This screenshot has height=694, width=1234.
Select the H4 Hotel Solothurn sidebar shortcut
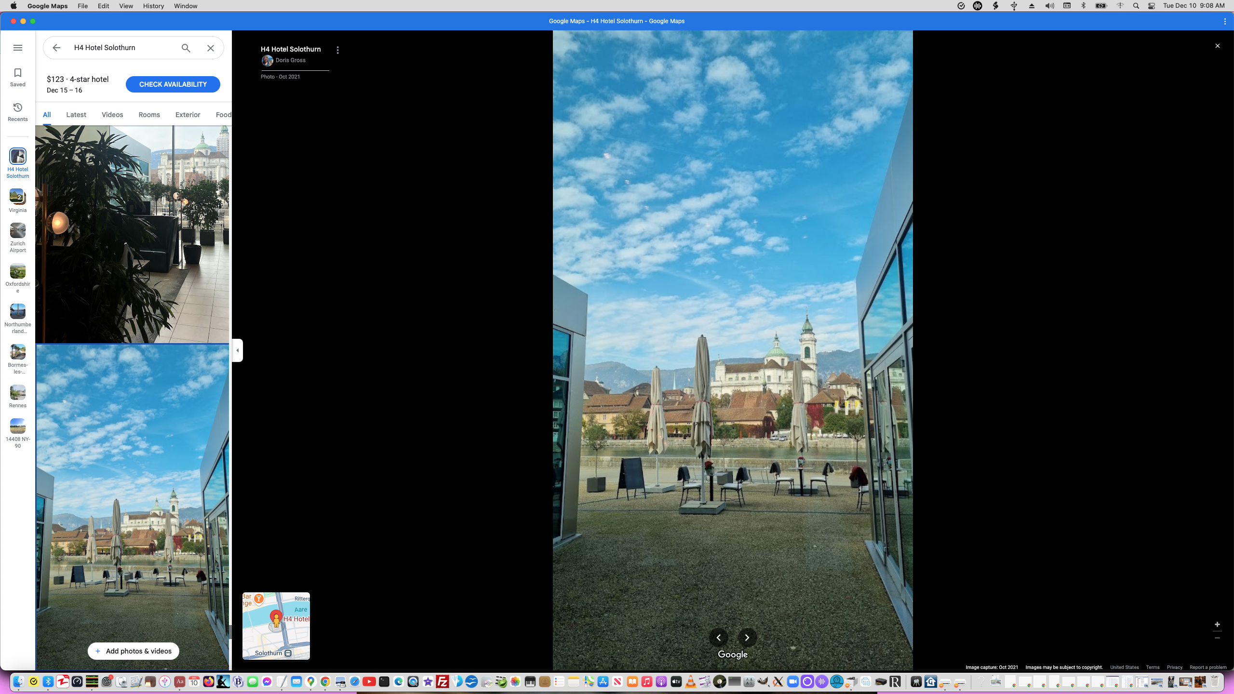coord(18,161)
